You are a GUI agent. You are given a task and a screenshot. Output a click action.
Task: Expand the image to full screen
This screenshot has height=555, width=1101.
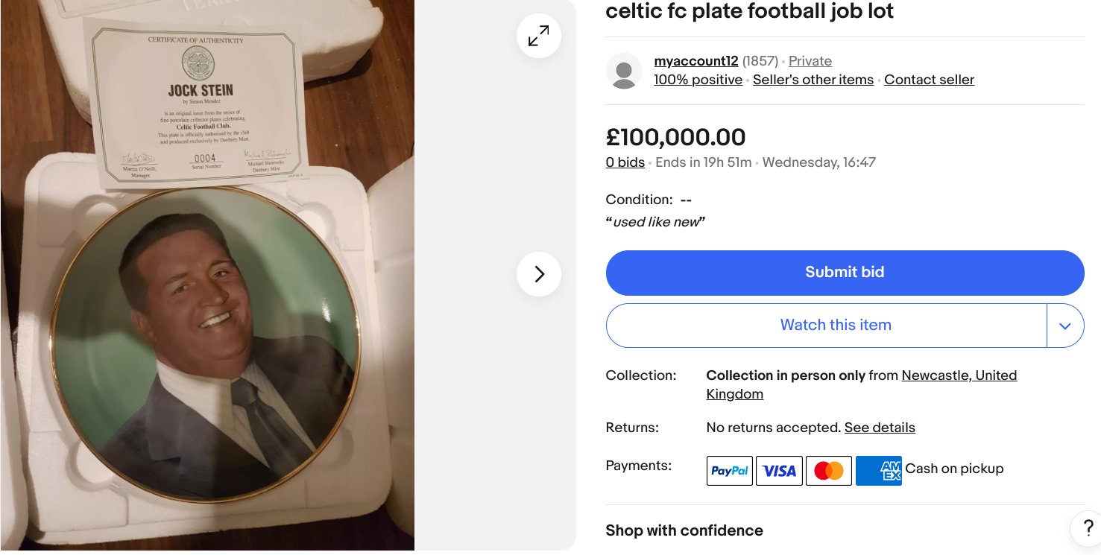(538, 36)
